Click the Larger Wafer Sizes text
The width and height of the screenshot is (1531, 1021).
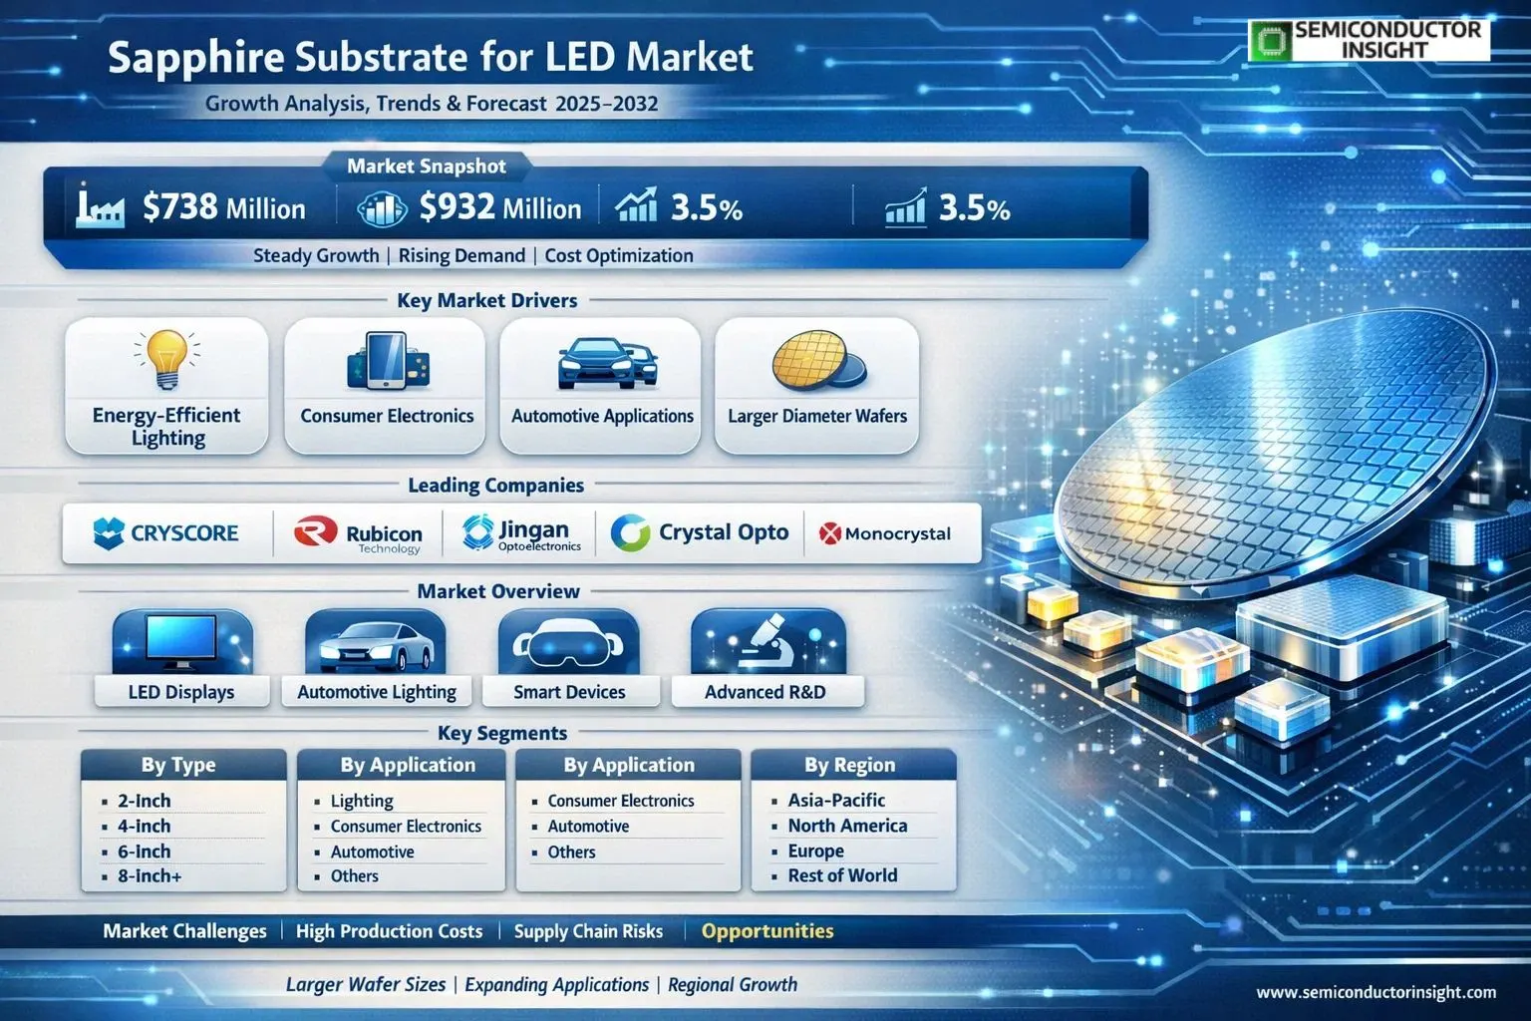point(366,984)
